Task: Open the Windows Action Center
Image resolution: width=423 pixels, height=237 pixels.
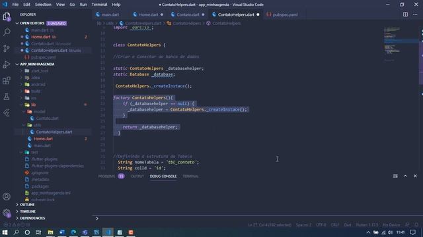Action: [x=412, y=232]
